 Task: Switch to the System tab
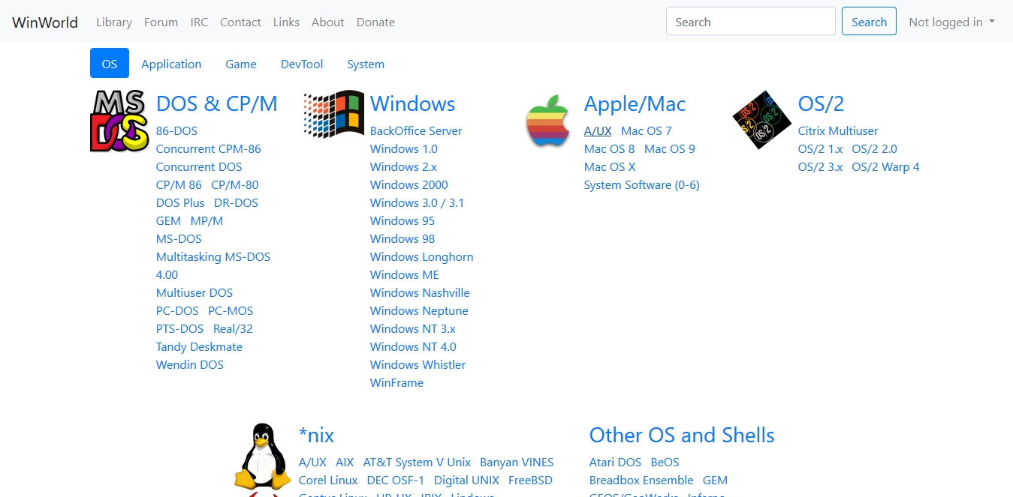366,64
